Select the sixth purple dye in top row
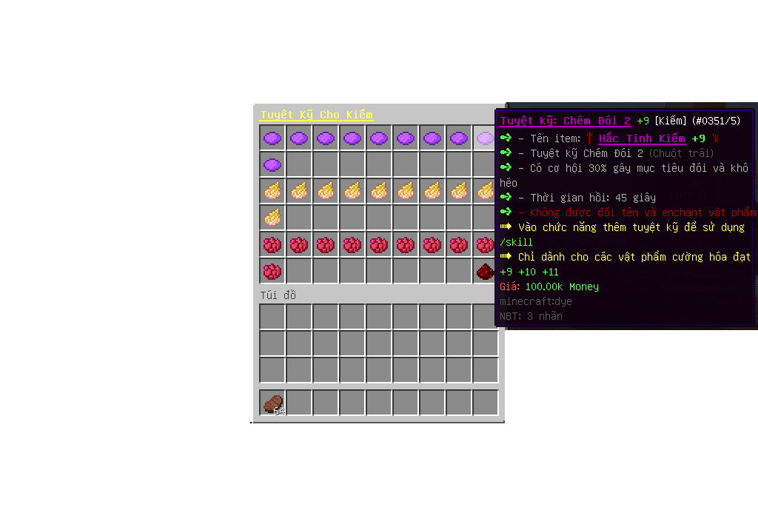The height and width of the screenshot is (527, 758). point(405,138)
